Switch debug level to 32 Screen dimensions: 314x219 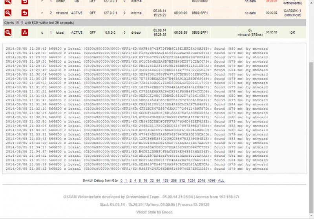pyautogui.click(x=152, y=181)
